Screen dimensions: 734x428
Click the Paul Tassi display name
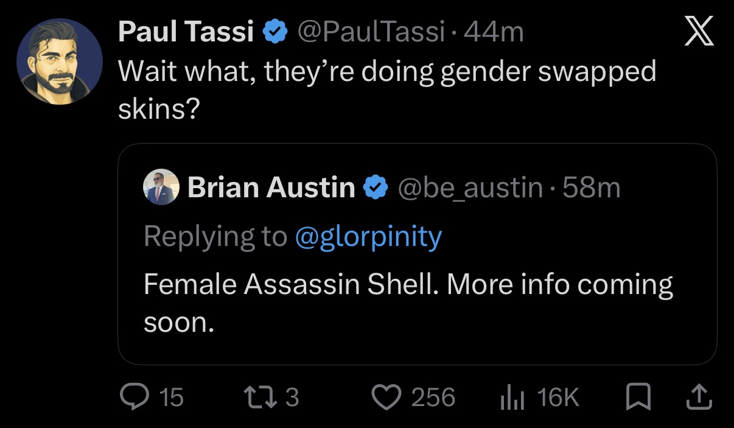point(186,32)
